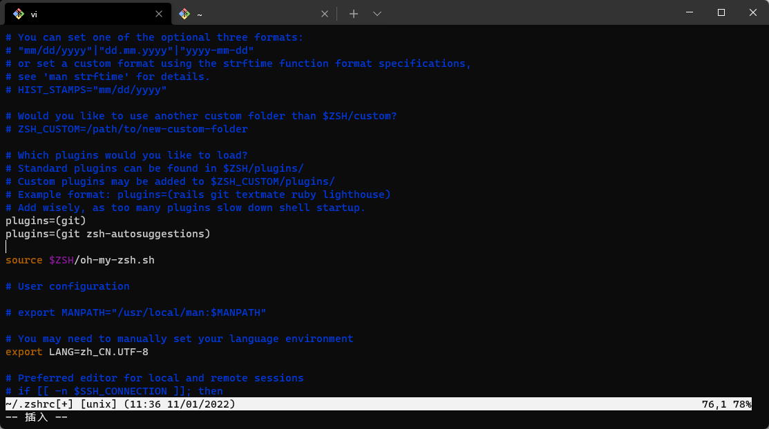
Task: Click the 'Custom plugins may be added' comment
Action: pos(170,181)
